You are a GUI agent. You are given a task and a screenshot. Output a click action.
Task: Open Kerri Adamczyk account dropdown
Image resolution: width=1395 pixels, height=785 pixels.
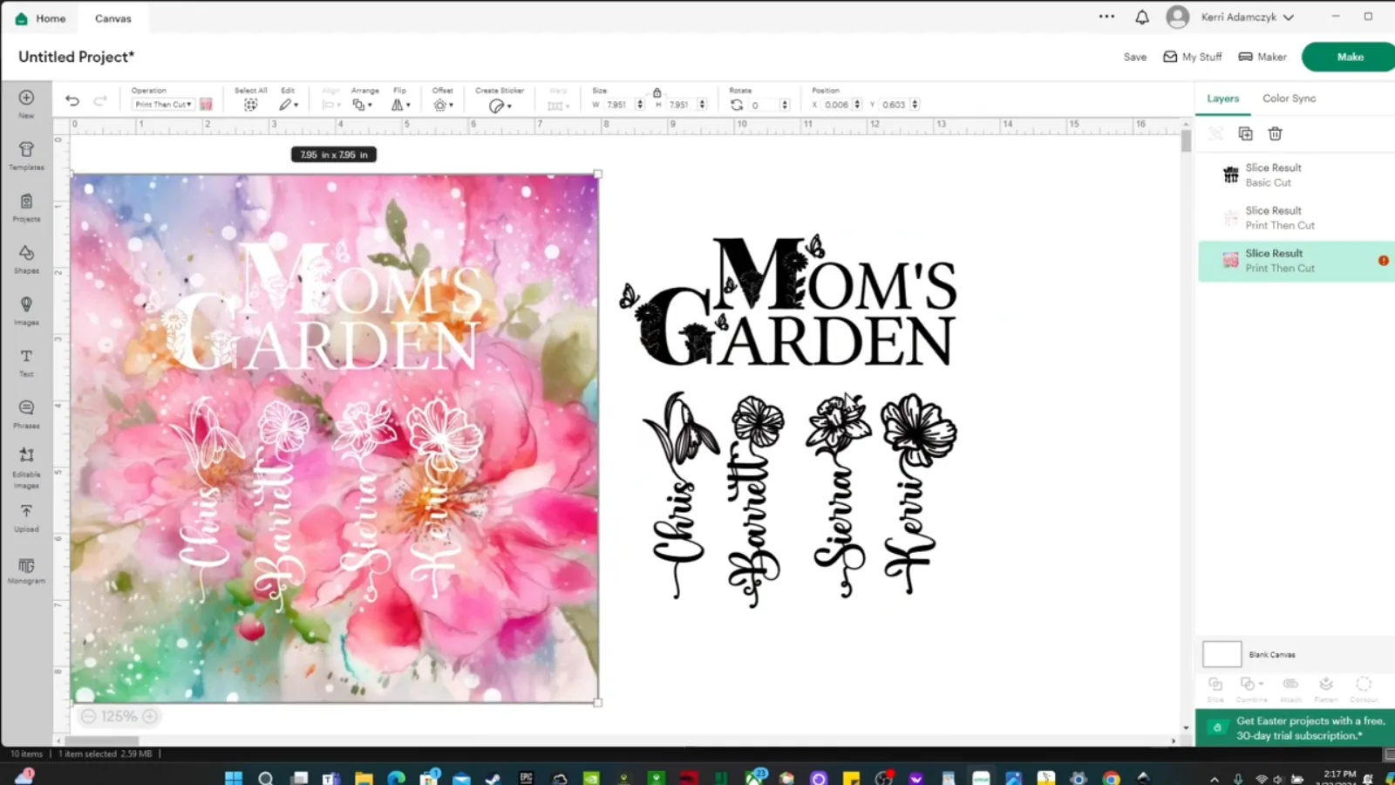click(x=1247, y=17)
